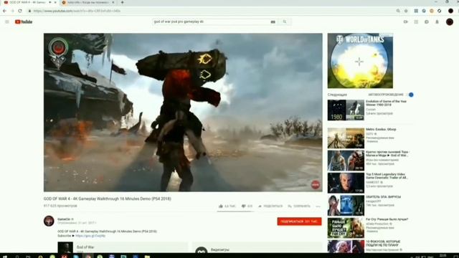The width and height of the screenshot is (459, 258).
Task: Open Top 5 Most Legendary Video Game Cinematic title
Action: click(x=387, y=176)
